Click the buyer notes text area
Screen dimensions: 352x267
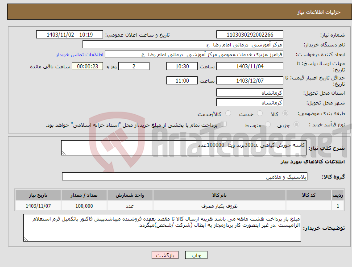click(162, 228)
